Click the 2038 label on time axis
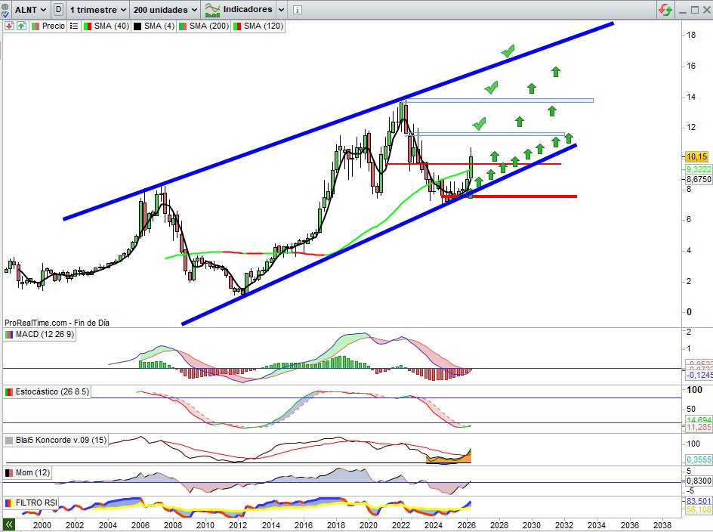 [x=662, y=524]
